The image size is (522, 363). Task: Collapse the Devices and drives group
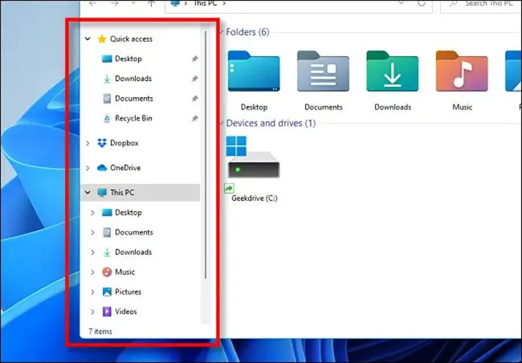click(x=220, y=124)
